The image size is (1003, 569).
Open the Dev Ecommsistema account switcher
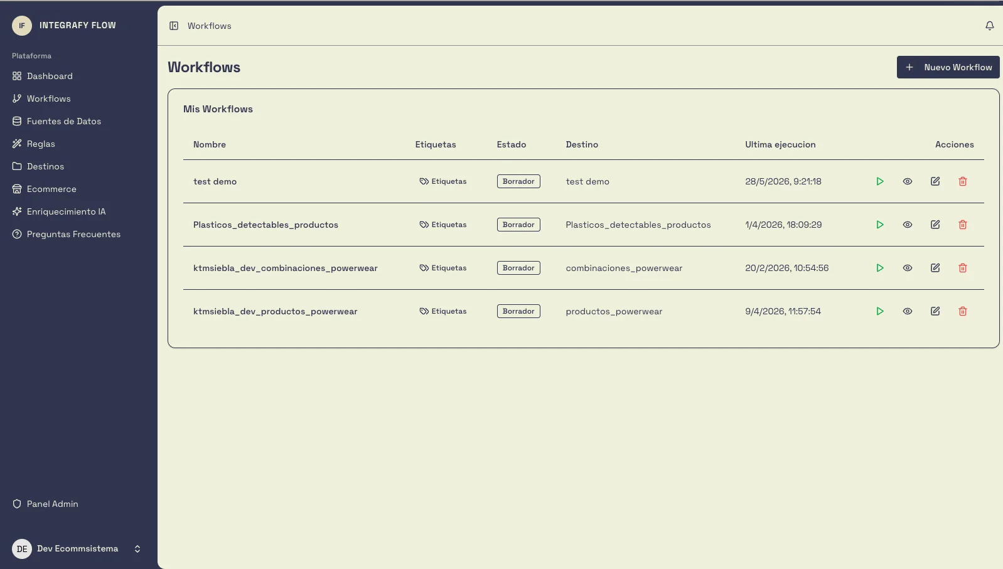click(78, 549)
